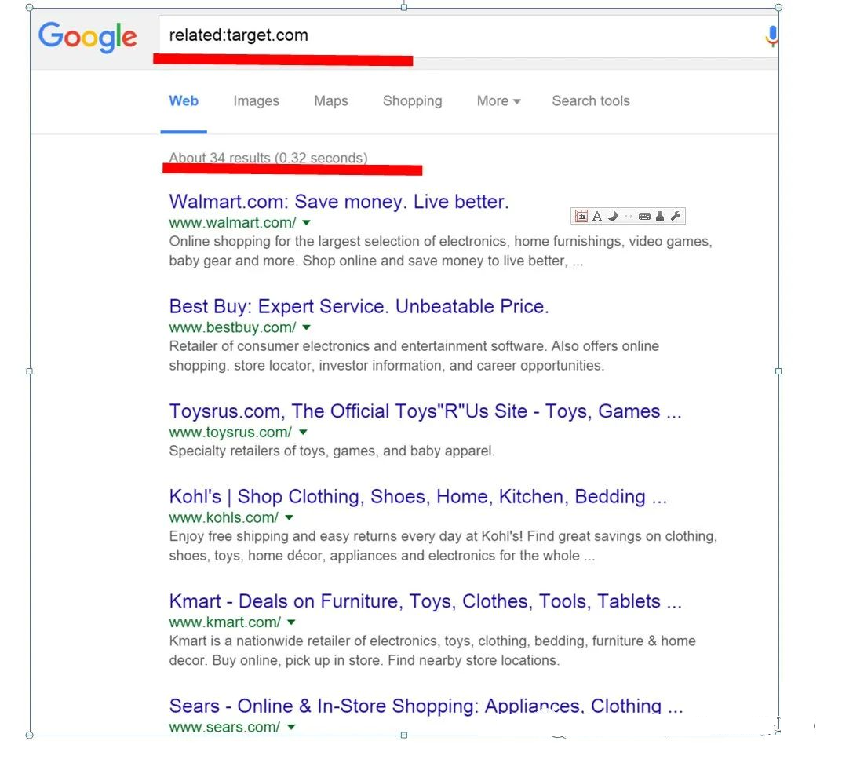Open the soft keyboard icon in IME toolbar
The image size is (842, 763).
pos(644,217)
